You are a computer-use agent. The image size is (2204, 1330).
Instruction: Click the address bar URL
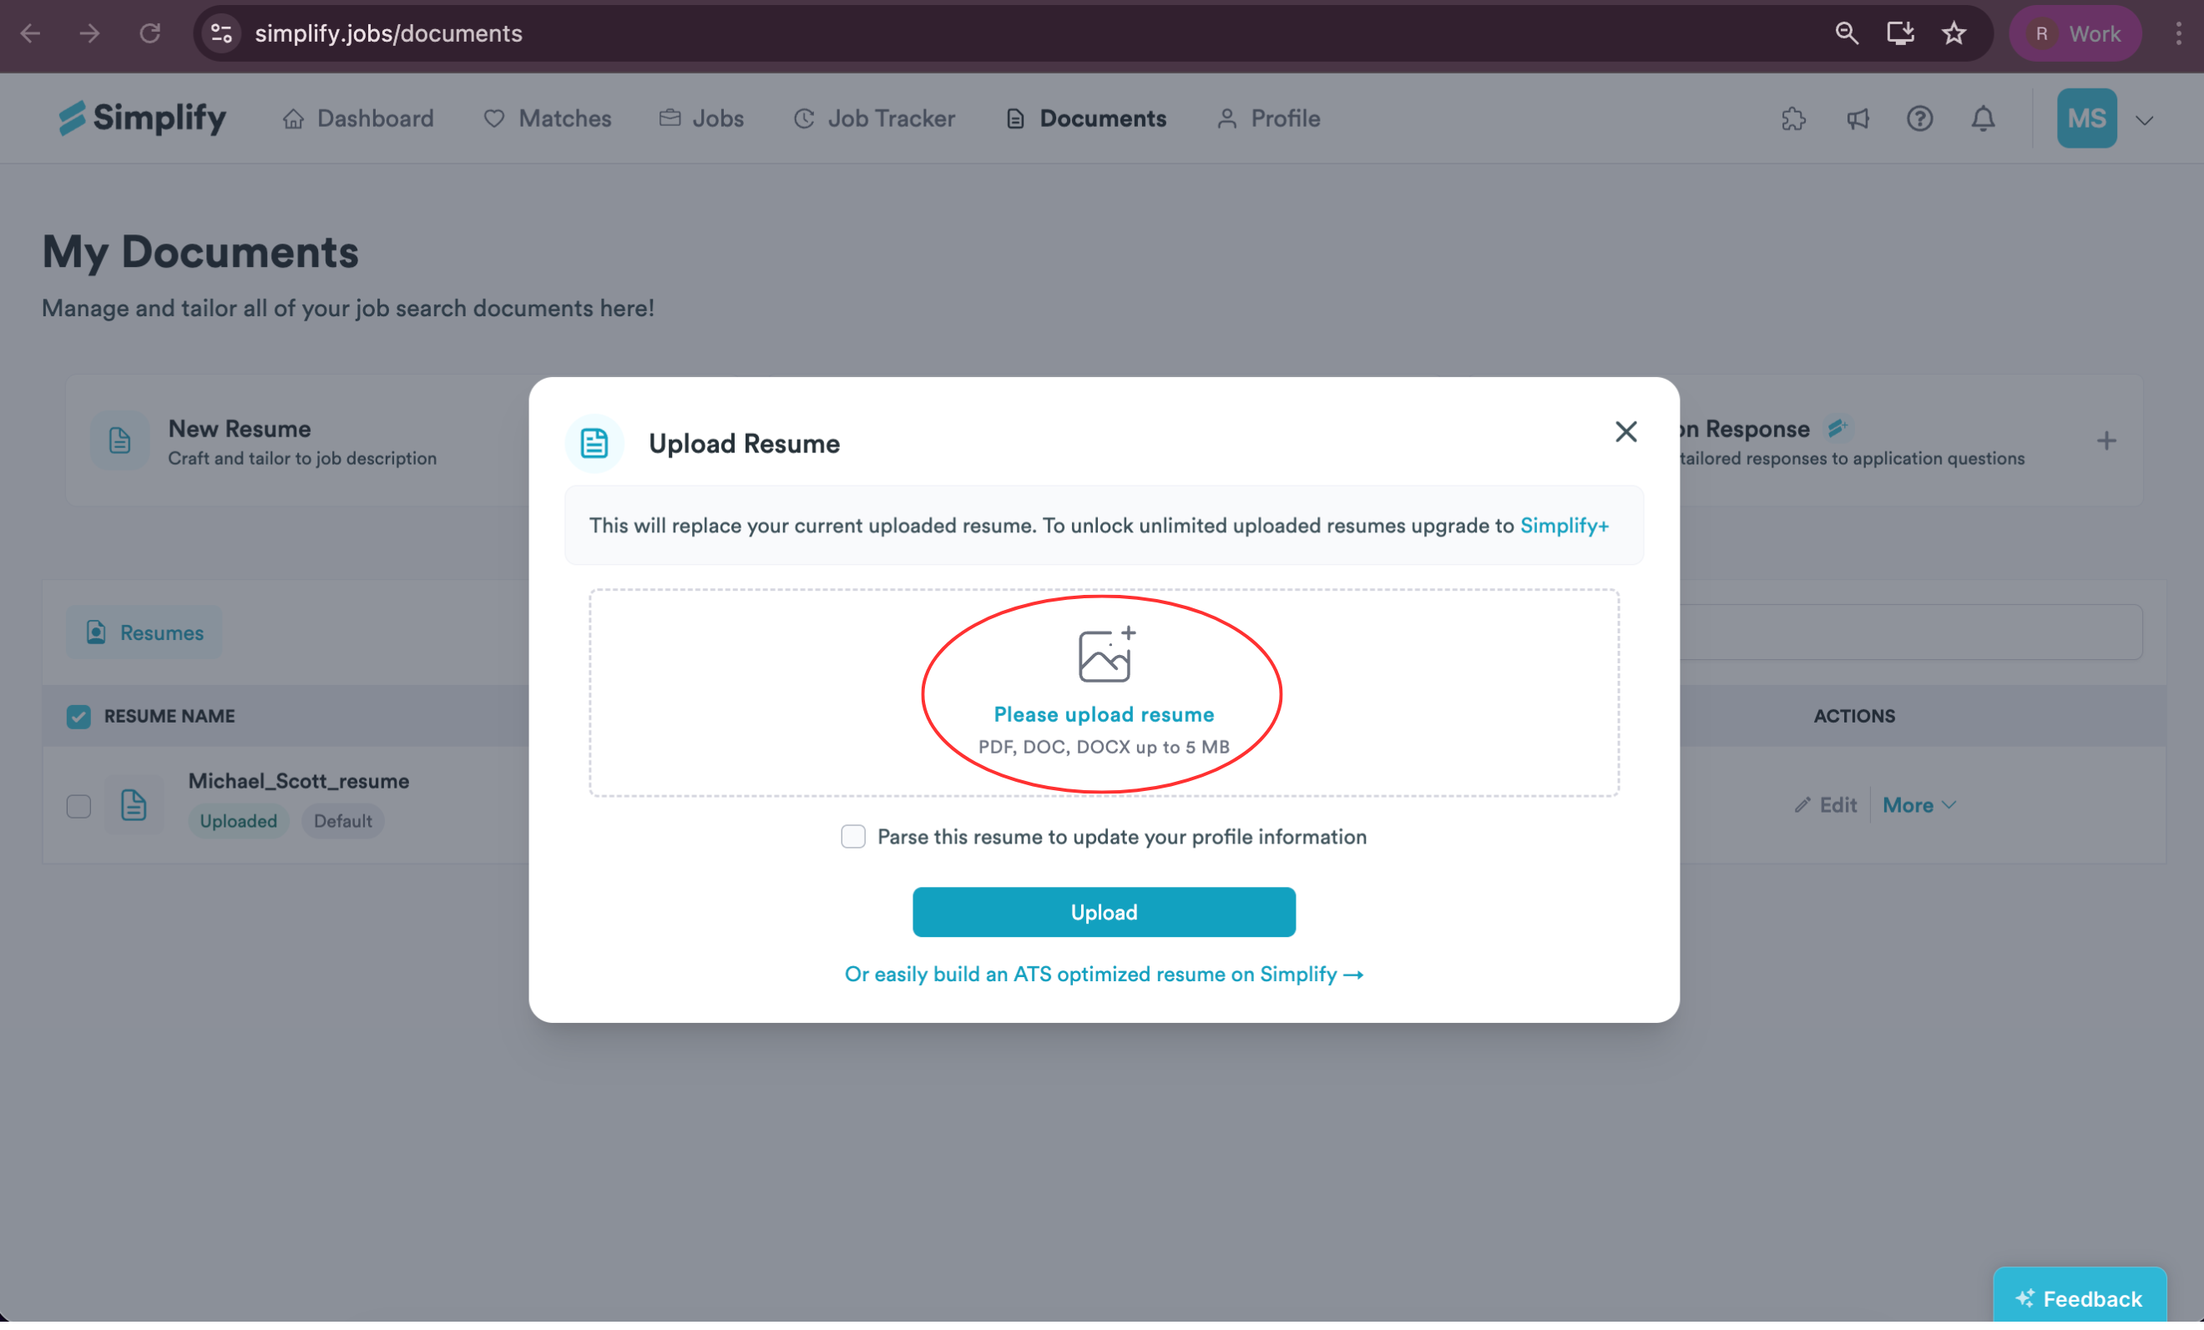click(388, 33)
